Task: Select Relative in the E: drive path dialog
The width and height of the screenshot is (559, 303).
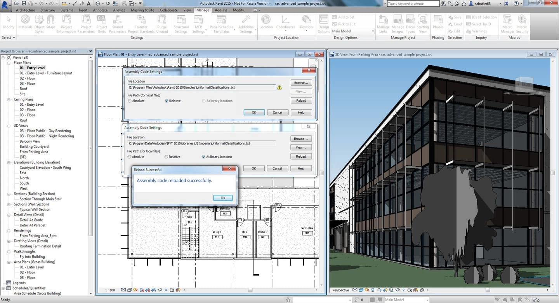Action: pyautogui.click(x=173, y=101)
